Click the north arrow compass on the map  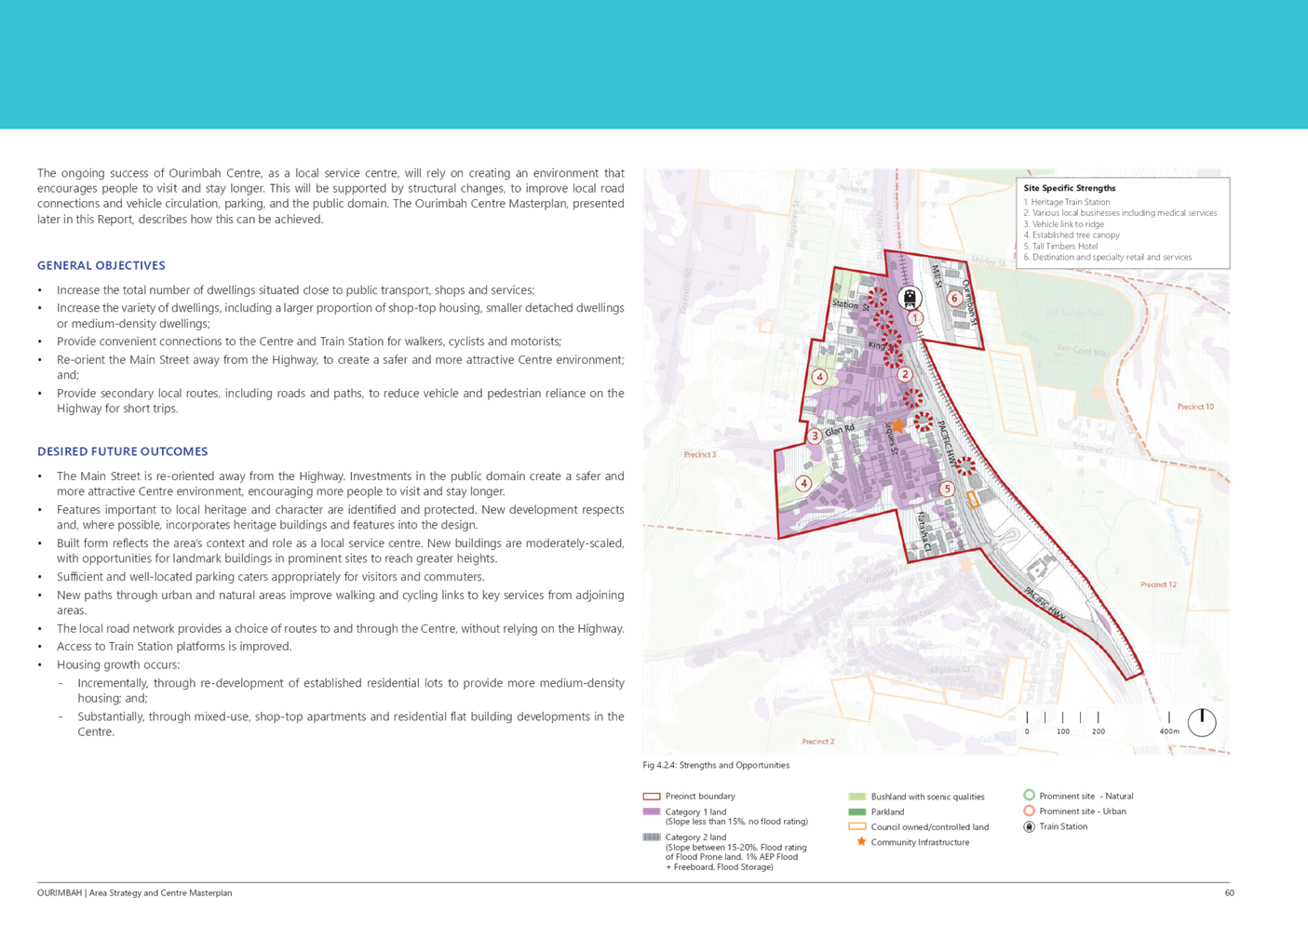pyautogui.click(x=1201, y=722)
